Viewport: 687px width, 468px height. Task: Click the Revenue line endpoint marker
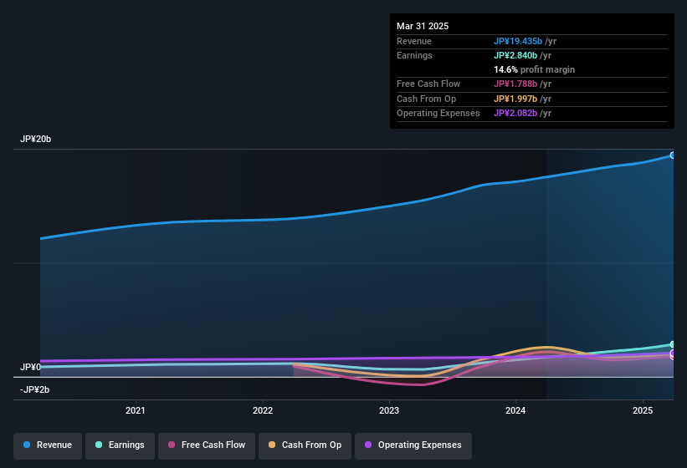click(673, 155)
